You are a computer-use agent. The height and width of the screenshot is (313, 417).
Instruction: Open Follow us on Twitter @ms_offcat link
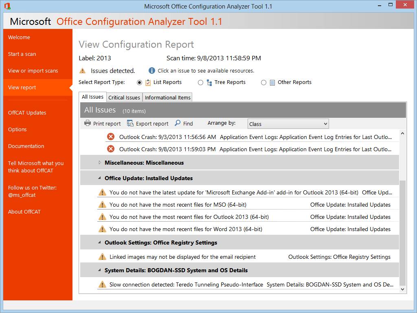coord(32,192)
